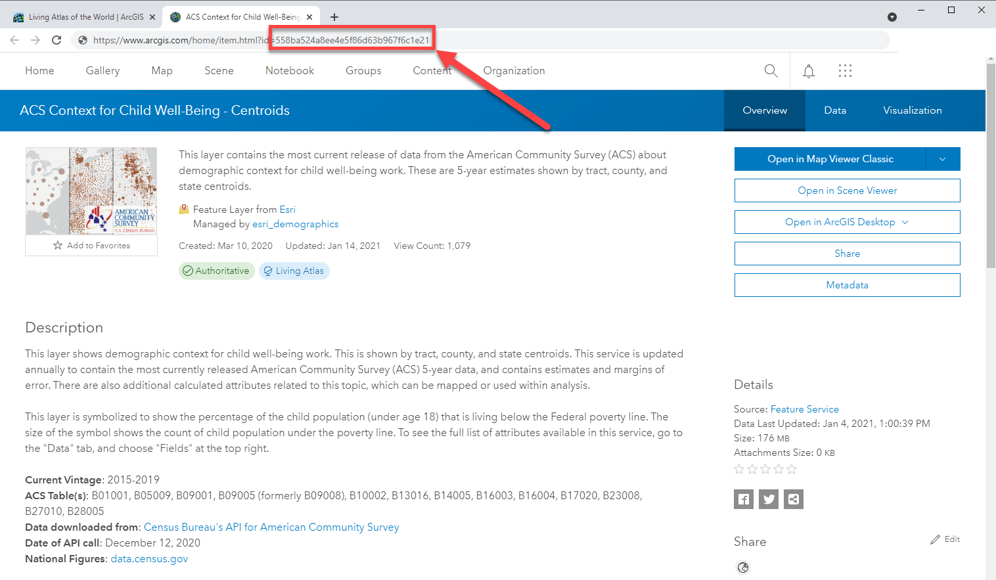Click the Details heading
This screenshot has height=580, width=996.
point(754,385)
